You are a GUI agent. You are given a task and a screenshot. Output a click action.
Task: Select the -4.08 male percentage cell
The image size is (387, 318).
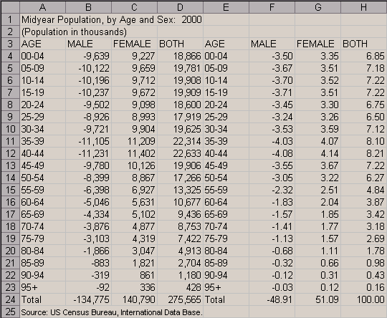tap(272, 153)
